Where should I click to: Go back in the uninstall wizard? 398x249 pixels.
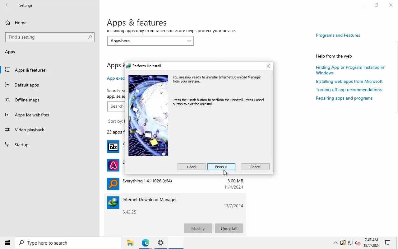(191, 167)
